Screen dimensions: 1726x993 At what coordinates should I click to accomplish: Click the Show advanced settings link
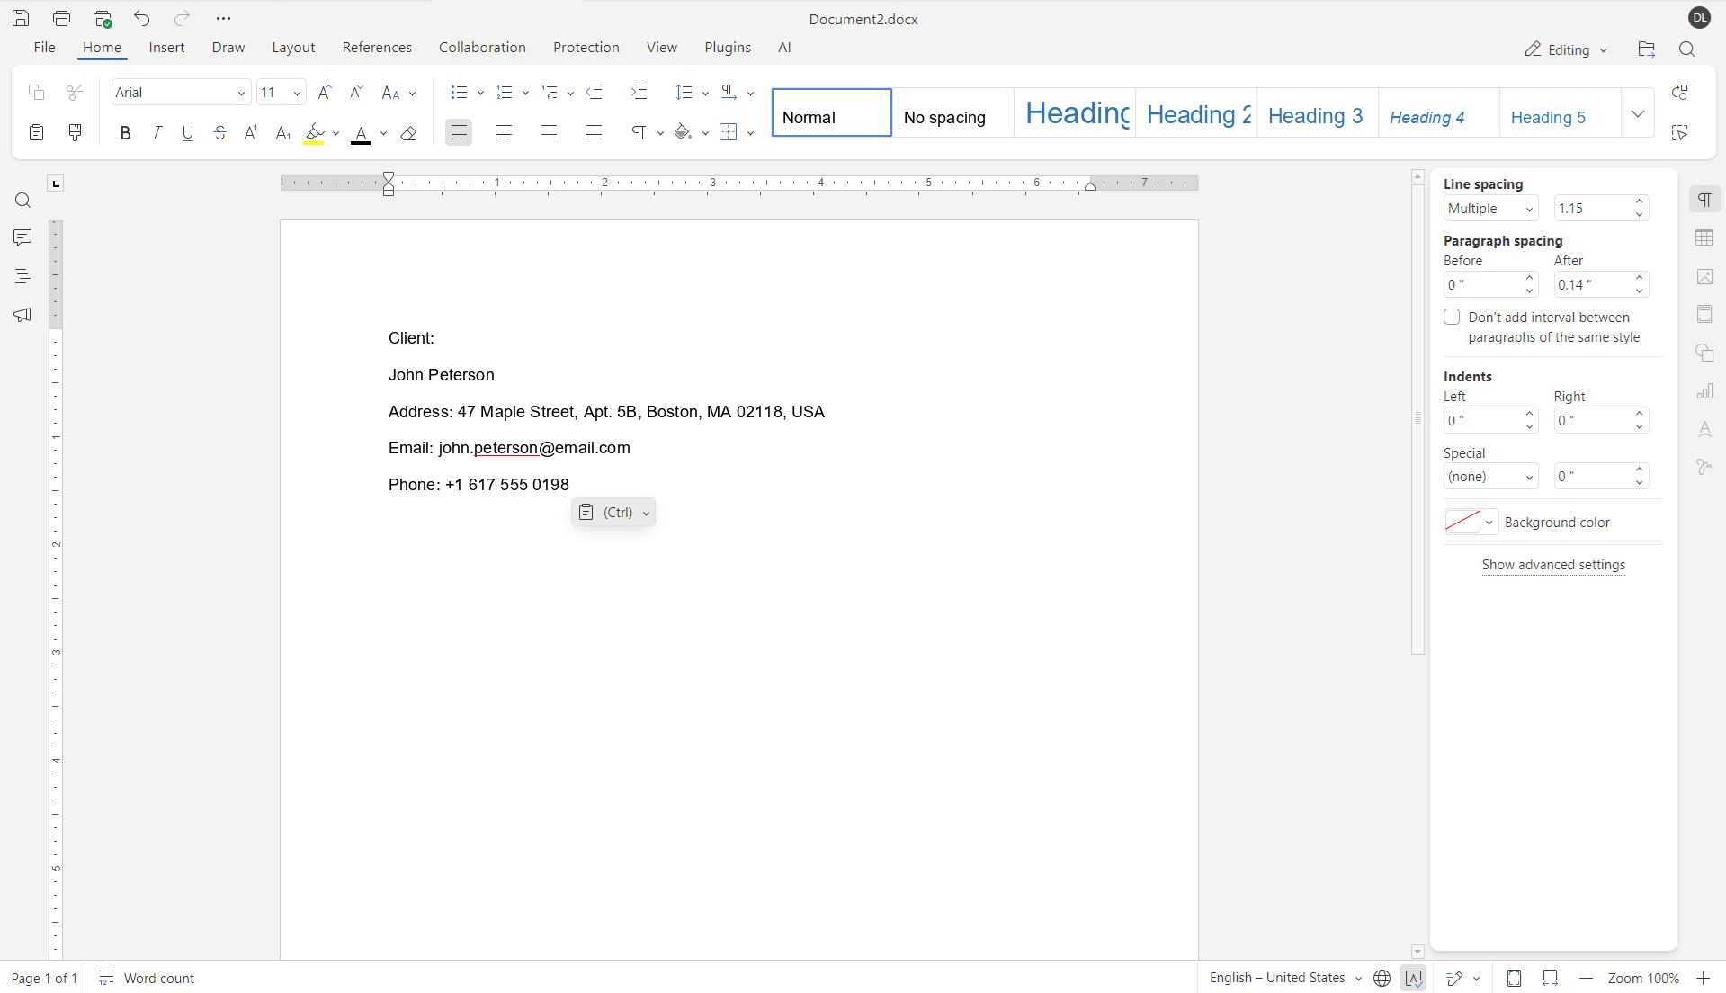click(1552, 565)
